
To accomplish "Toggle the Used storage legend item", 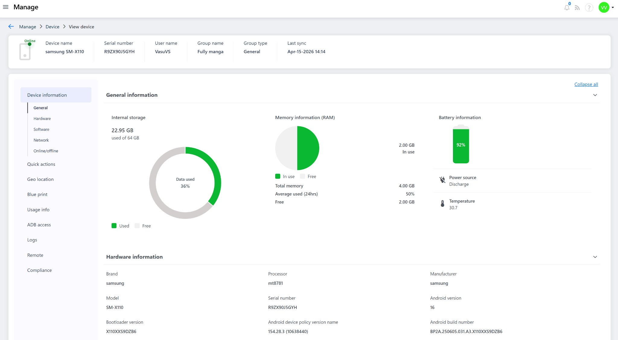I will (x=120, y=226).
